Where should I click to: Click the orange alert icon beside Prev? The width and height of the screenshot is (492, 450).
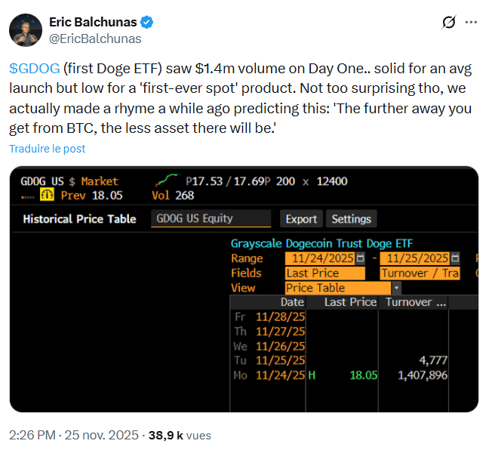click(47, 195)
